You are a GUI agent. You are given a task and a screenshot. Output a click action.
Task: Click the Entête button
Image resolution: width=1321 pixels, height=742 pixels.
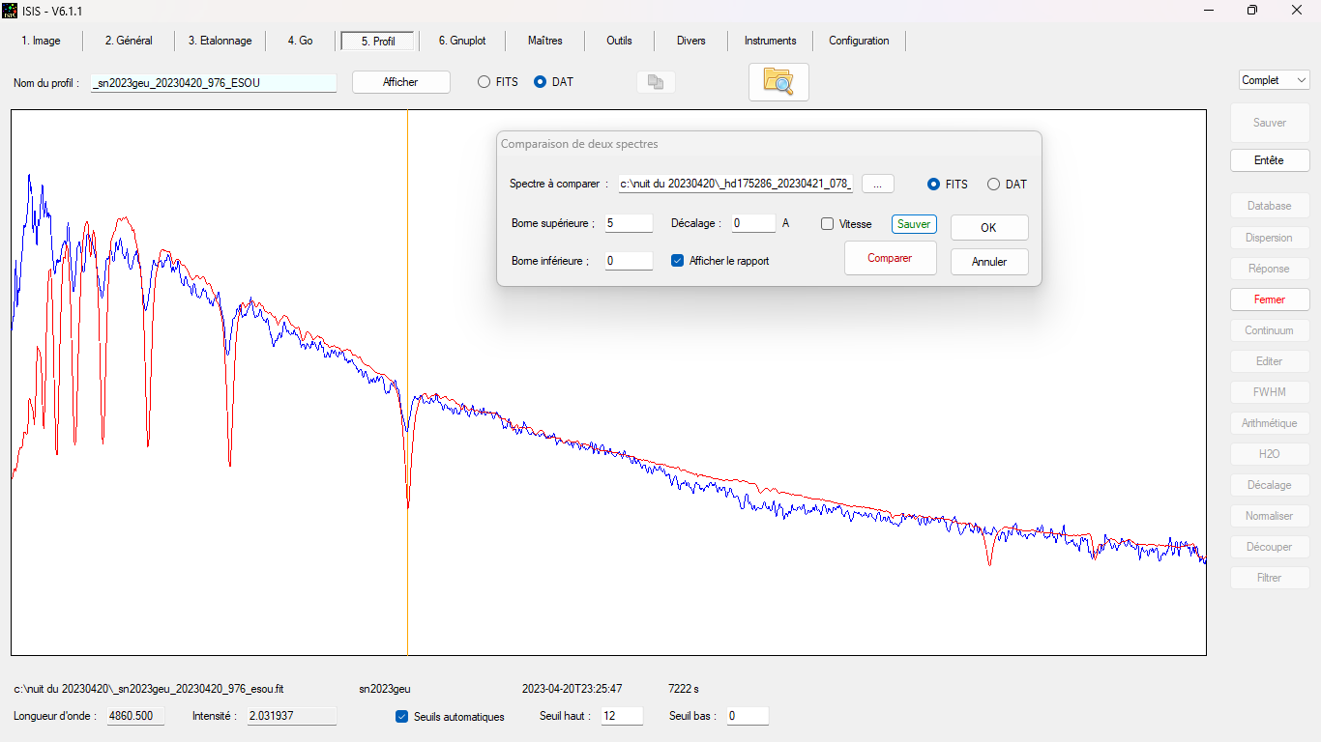point(1269,160)
